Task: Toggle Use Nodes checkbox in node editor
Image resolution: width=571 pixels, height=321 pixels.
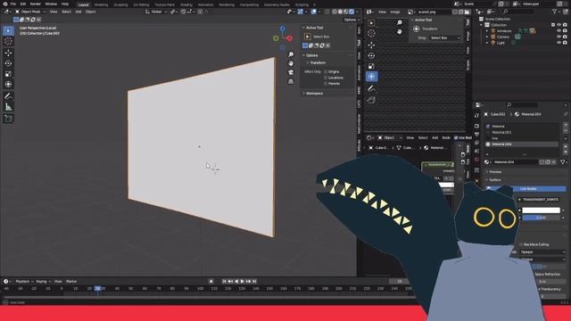Action: click(456, 137)
